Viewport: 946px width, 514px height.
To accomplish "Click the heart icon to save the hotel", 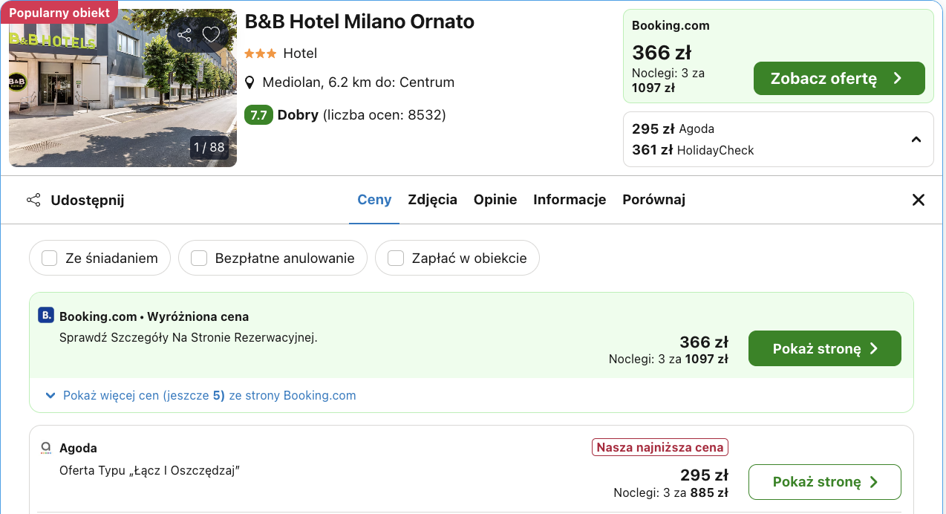I will point(212,34).
